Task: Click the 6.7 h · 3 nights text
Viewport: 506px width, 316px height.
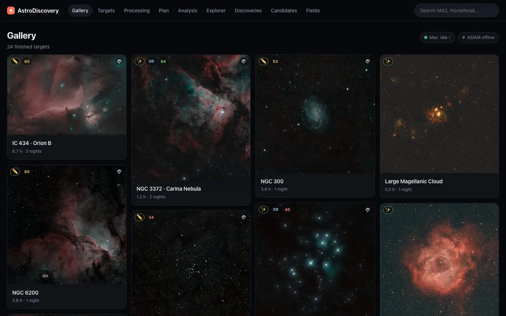Action: (27, 151)
